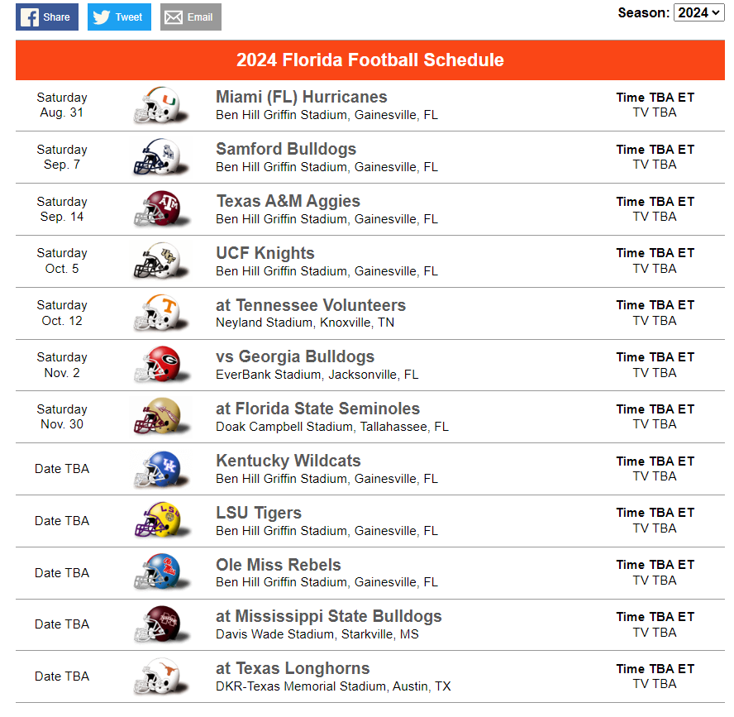Click the Miami Hurricanes helmet icon
734x717 pixels.
160,105
